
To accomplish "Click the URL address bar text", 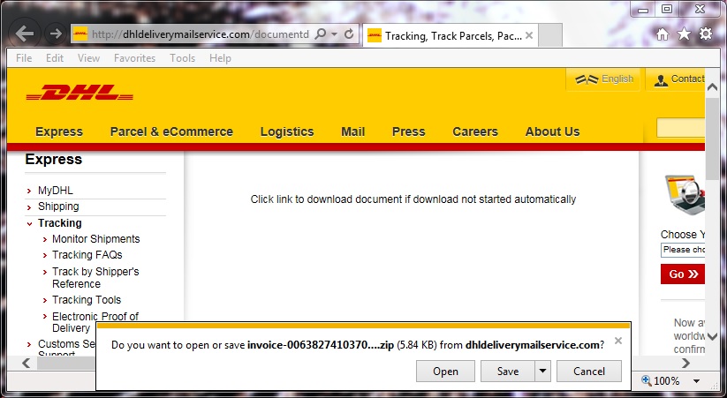I will pos(200,34).
